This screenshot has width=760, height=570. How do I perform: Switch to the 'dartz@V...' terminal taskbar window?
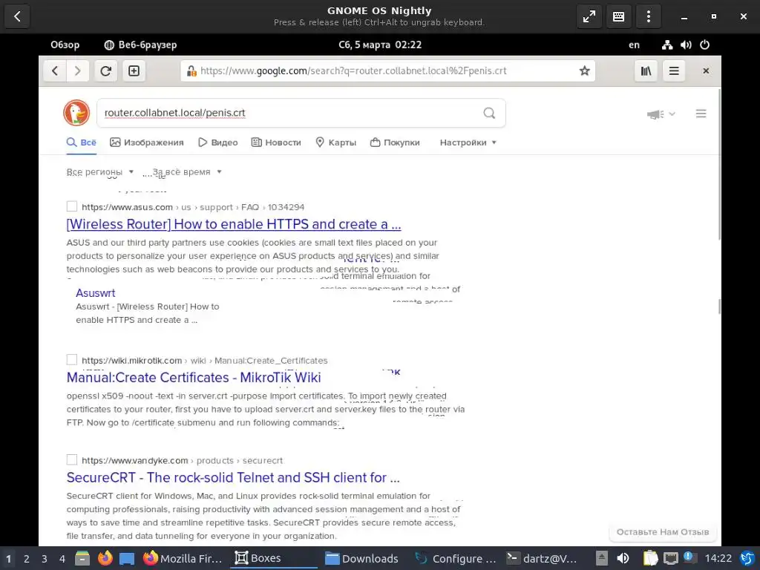coord(542,558)
